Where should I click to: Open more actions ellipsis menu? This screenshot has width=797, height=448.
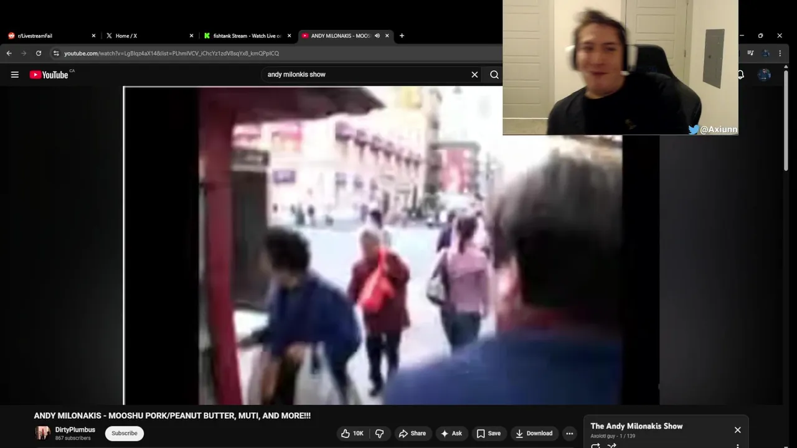(x=569, y=434)
